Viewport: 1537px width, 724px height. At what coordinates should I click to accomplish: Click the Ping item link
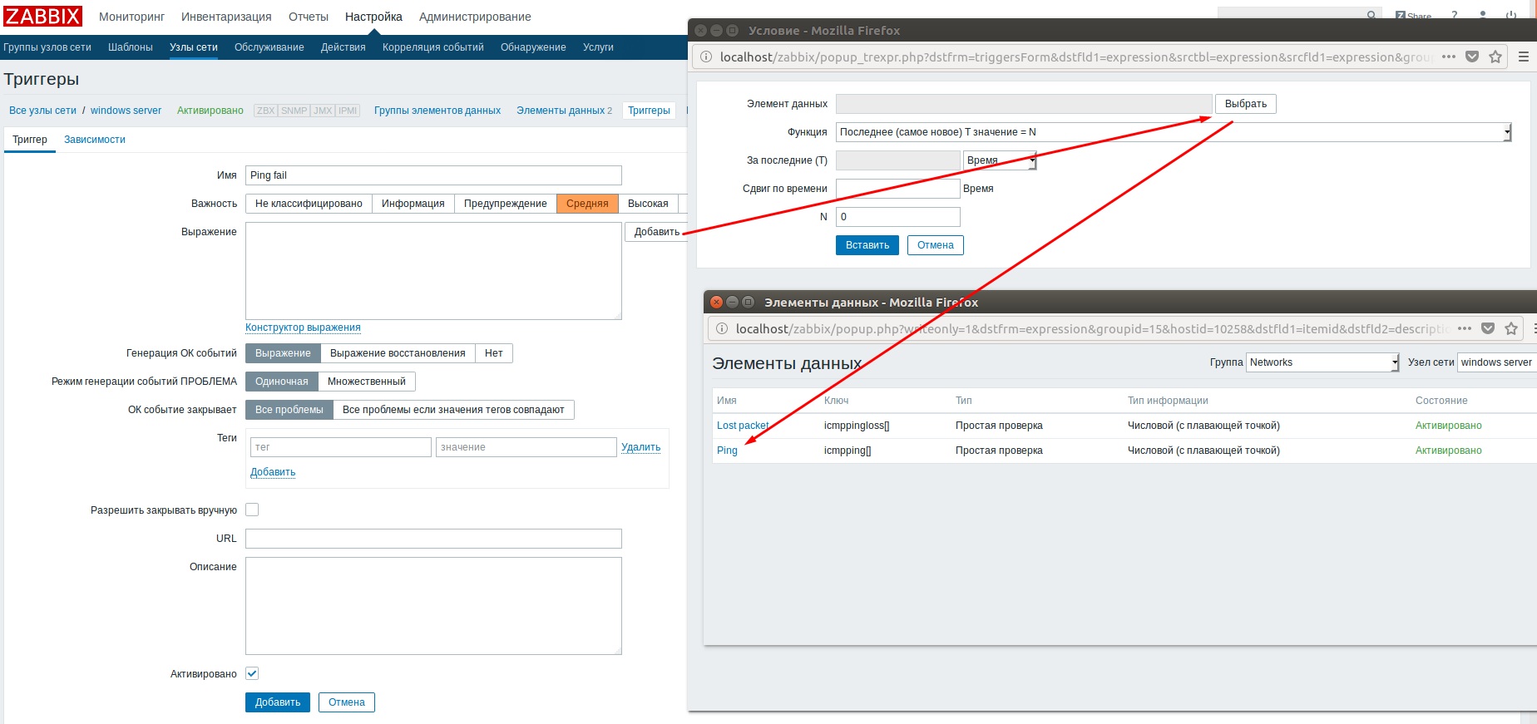click(727, 451)
